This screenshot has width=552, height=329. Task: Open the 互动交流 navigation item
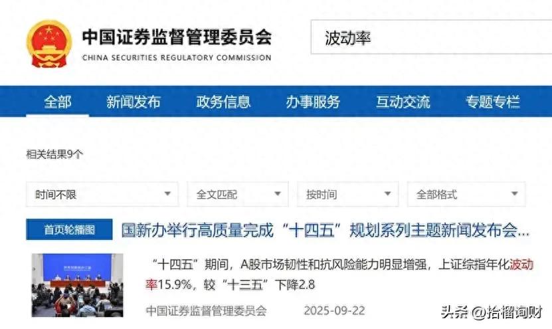(403, 102)
